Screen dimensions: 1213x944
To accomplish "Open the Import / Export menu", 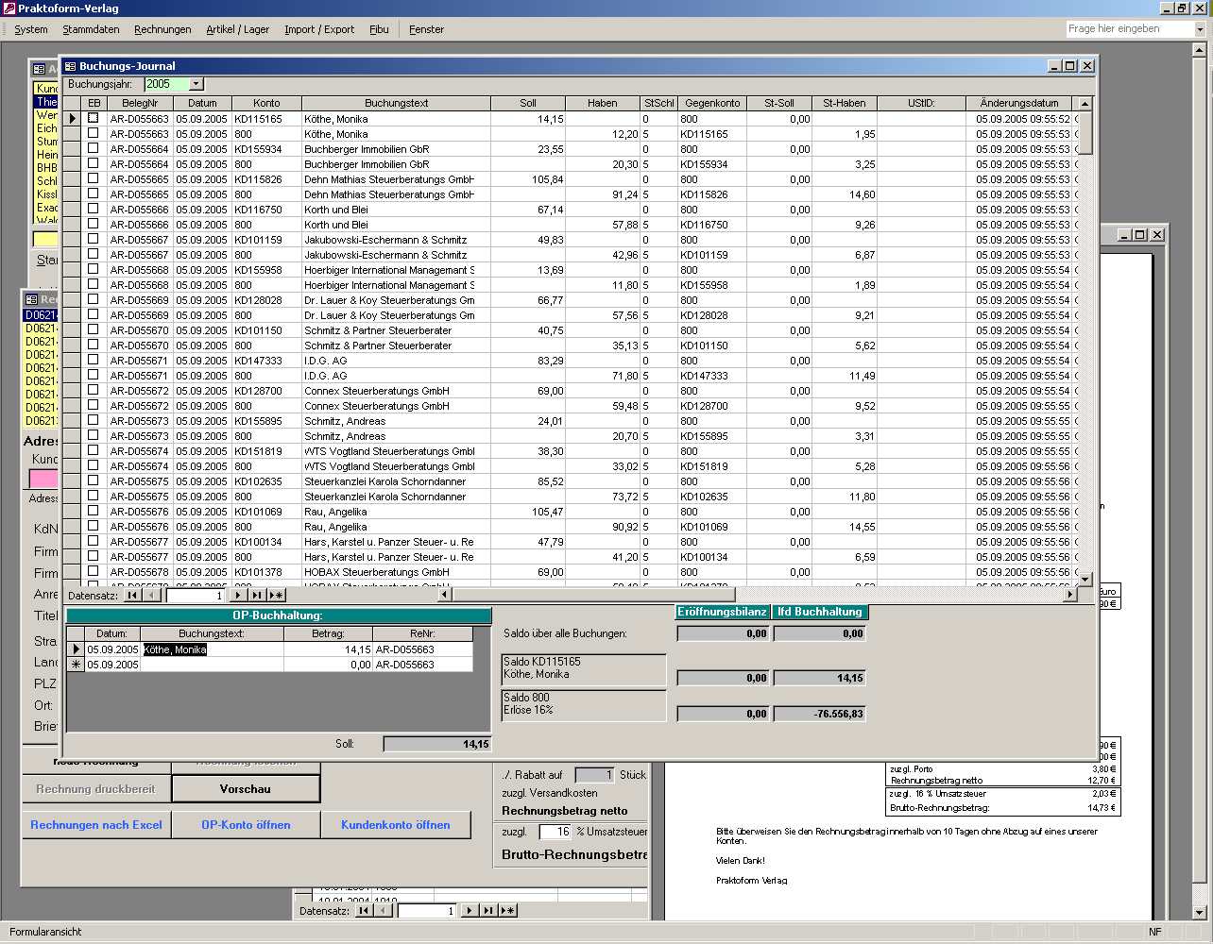I will 319,29.
